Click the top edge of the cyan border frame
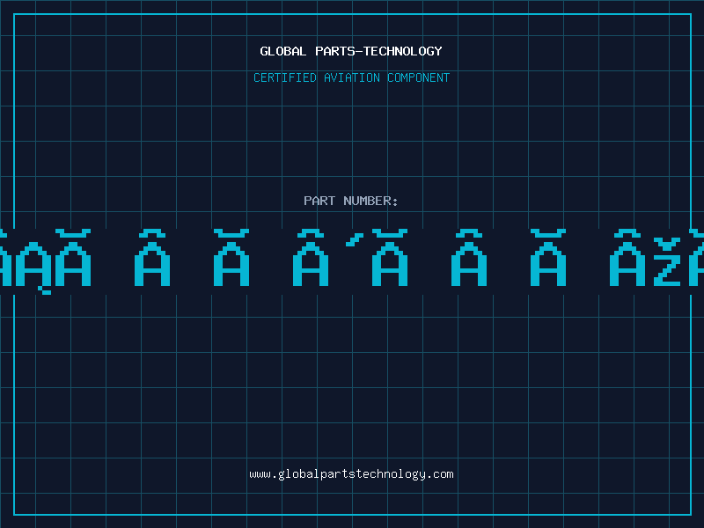Image resolution: width=704 pixels, height=528 pixels. (x=352, y=14)
